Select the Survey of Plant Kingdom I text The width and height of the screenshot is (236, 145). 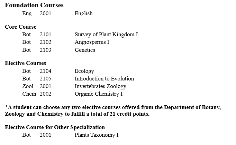[x=106, y=35]
